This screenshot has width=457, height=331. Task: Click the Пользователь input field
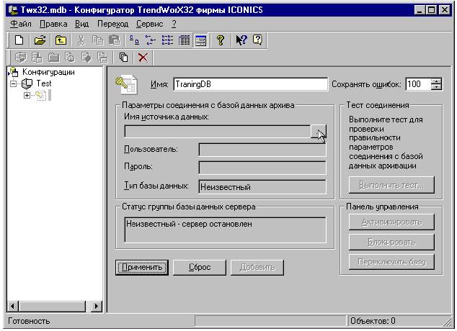[x=262, y=150]
